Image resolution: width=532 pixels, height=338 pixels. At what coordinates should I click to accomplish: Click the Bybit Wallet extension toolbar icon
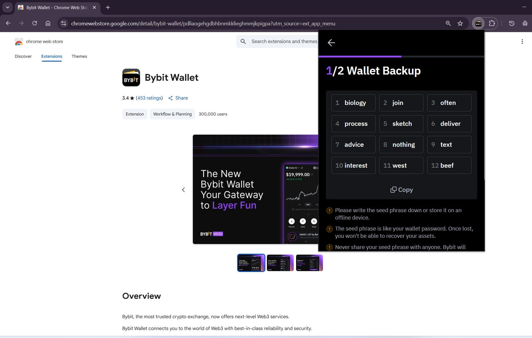point(478,24)
